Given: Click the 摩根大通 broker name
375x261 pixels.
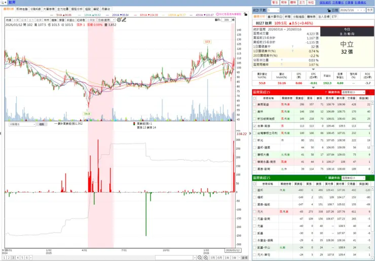Looking at the screenshot, I should (x=263, y=155).
